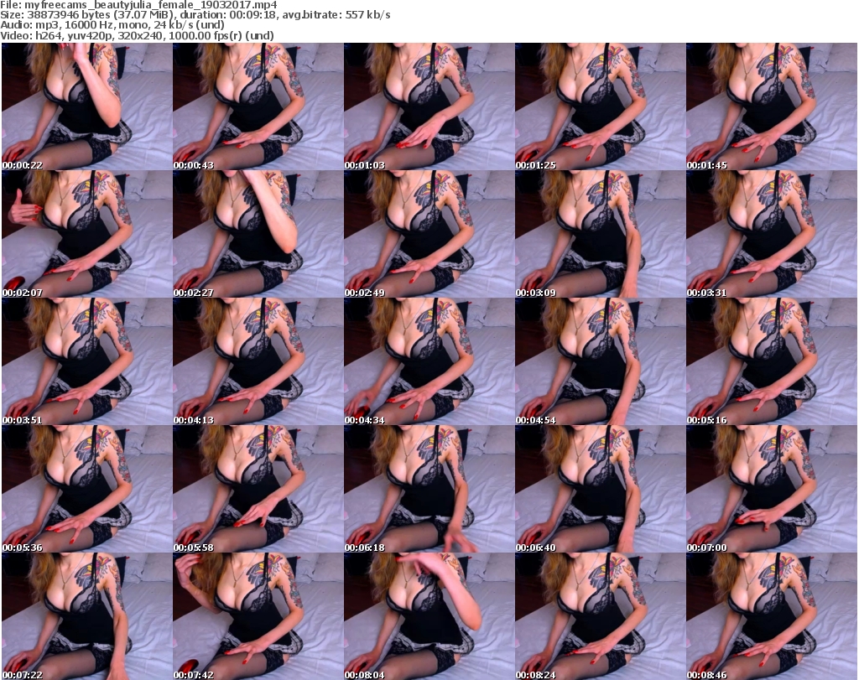Select the preview frame at 00:06:18
Screen dimensions: 859x680
[x=429, y=490]
